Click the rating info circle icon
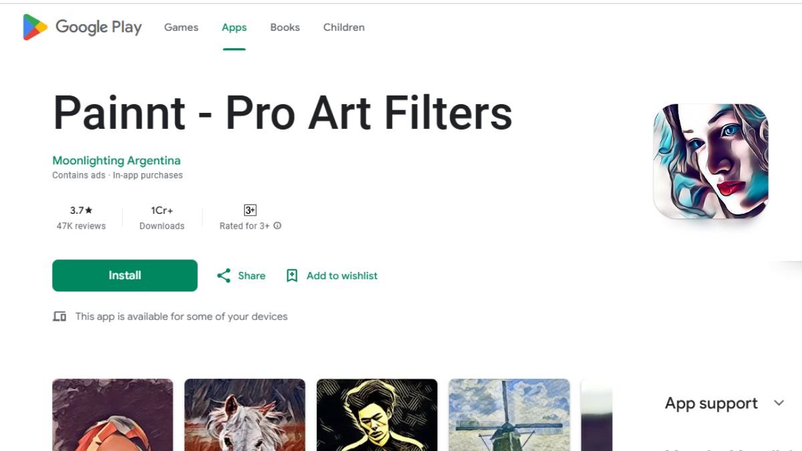The width and height of the screenshot is (802, 451). 277,226
